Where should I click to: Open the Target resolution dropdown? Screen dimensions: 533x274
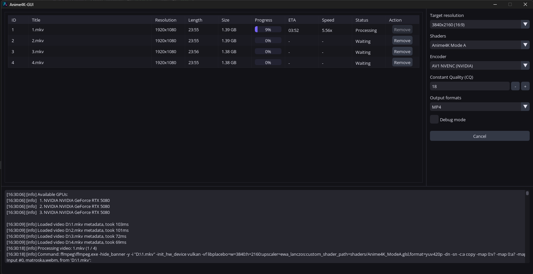point(479,25)
